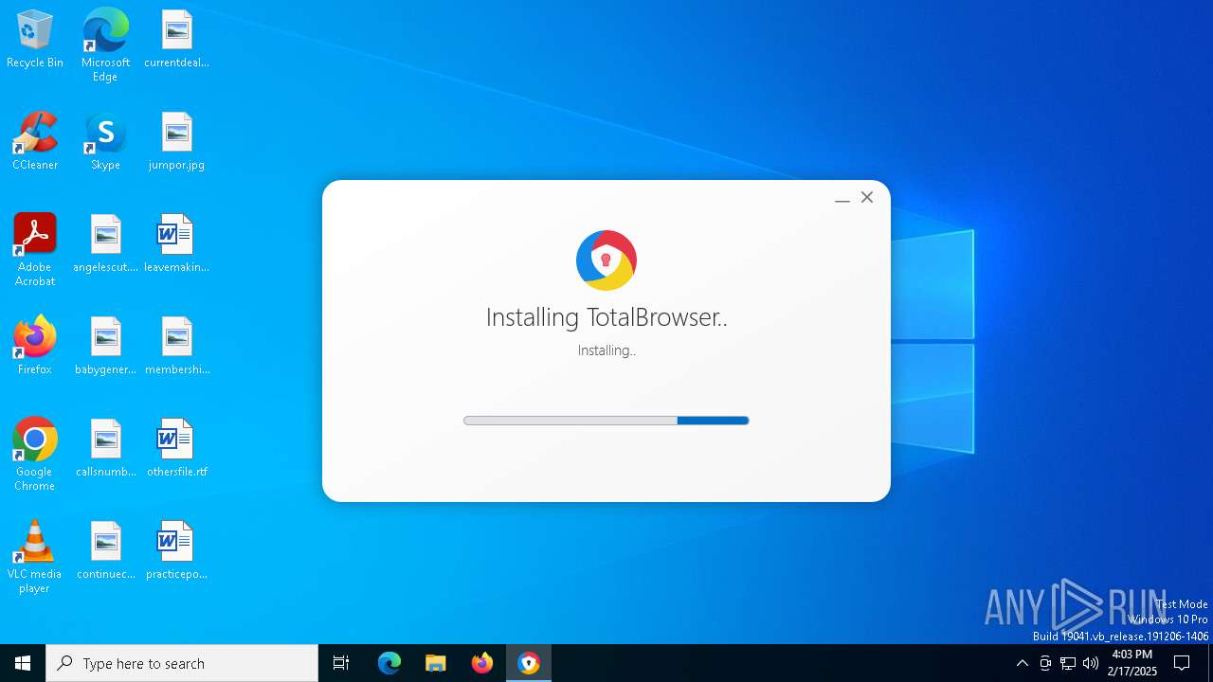Launch the Firefox desktop shortcut
The image size is (1213, 682).
tap(35, 346)
